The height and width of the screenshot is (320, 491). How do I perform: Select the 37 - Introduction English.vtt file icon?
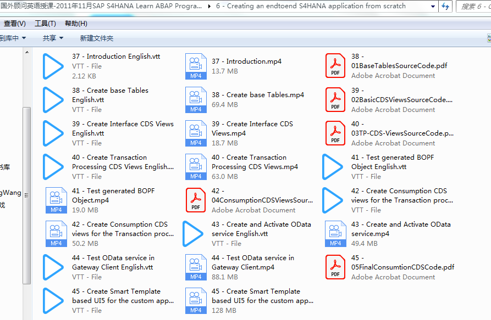[x=53, y=66]
